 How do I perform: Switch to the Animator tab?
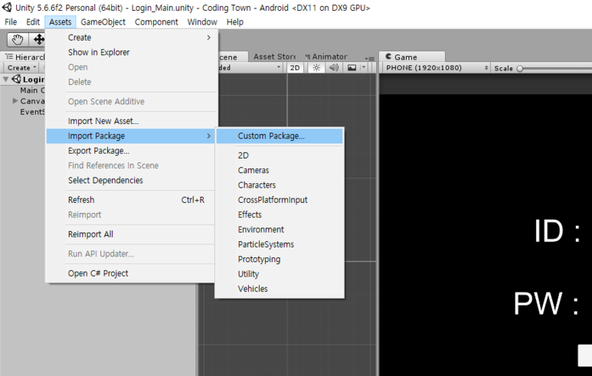pyautogui.click(x=326, y=57)
